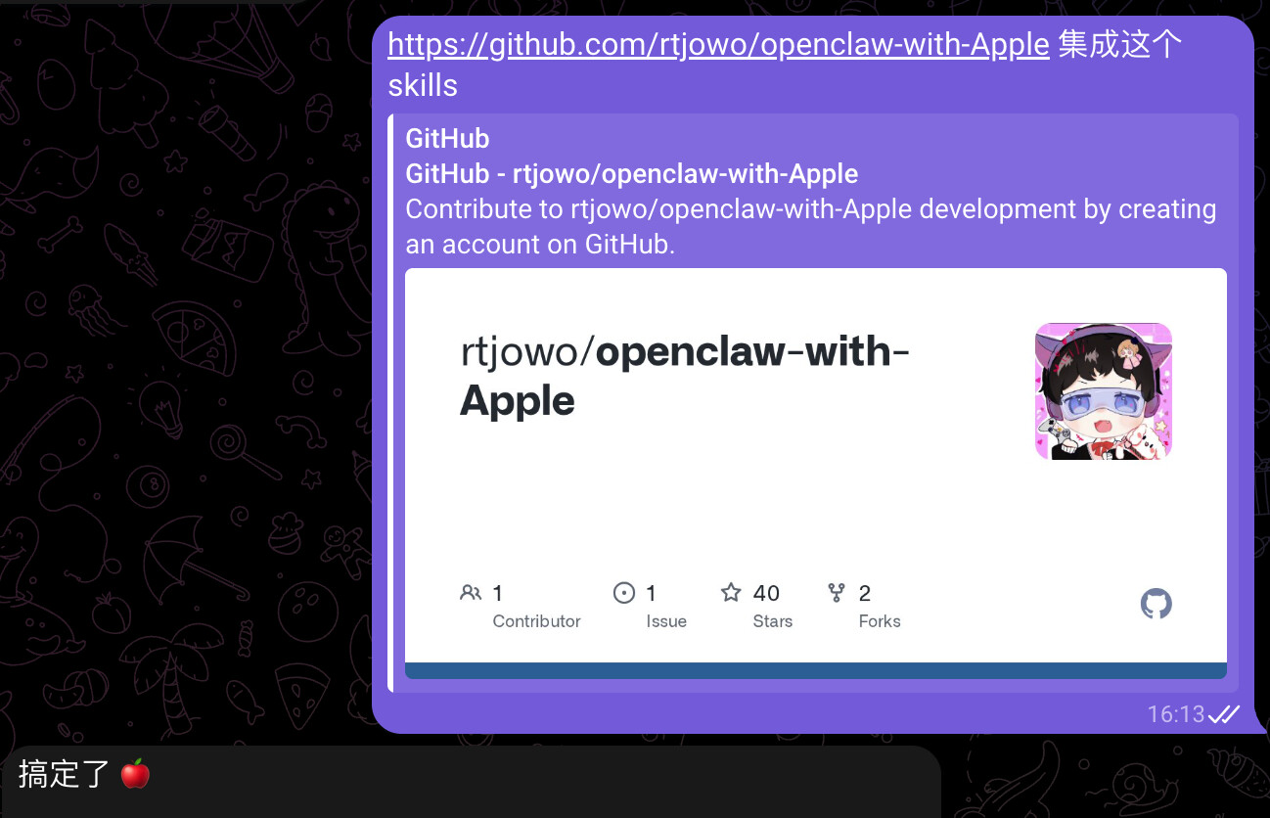Open the github.com/rtjowo/openclaw-with-Apple link
Image resolution: width=1270 pixels, height=818 pixels.
pos(718,45)
